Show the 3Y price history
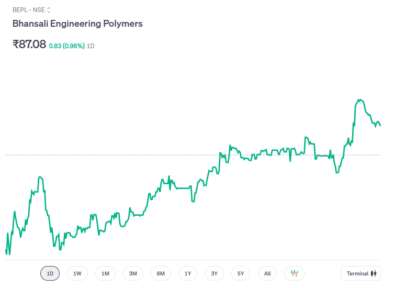The image size is (395, 288). 215,273
